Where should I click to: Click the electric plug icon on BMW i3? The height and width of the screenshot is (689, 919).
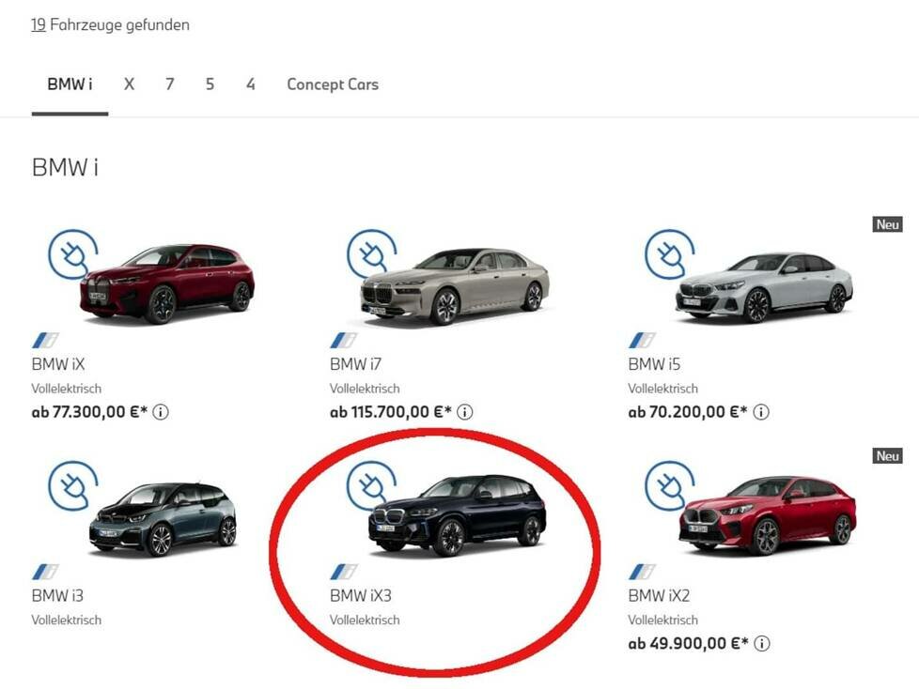click(72, 486)
